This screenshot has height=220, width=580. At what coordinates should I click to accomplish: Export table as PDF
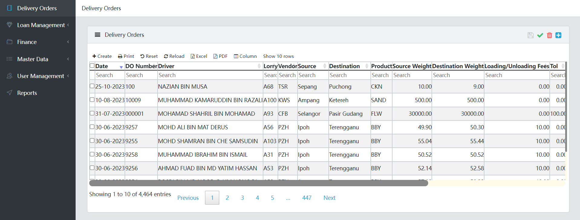[x=220, y=56]
